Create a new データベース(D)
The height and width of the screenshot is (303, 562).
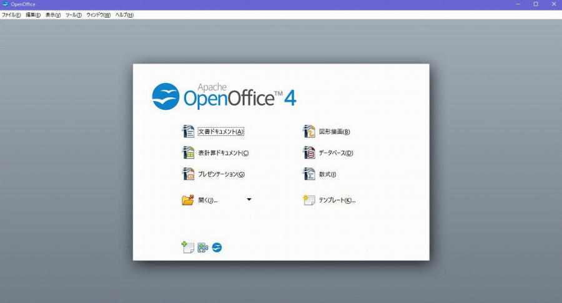click(x=336, y=153)
